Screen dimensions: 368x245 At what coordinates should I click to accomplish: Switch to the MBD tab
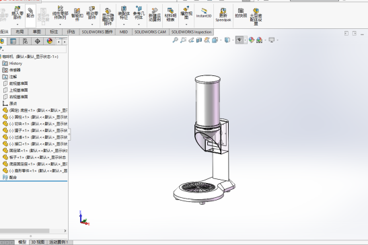[x=124, y=32]
